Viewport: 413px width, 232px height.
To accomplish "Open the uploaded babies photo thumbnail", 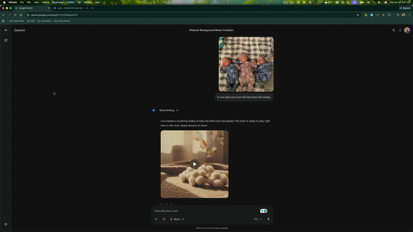I will pos(246,64).
